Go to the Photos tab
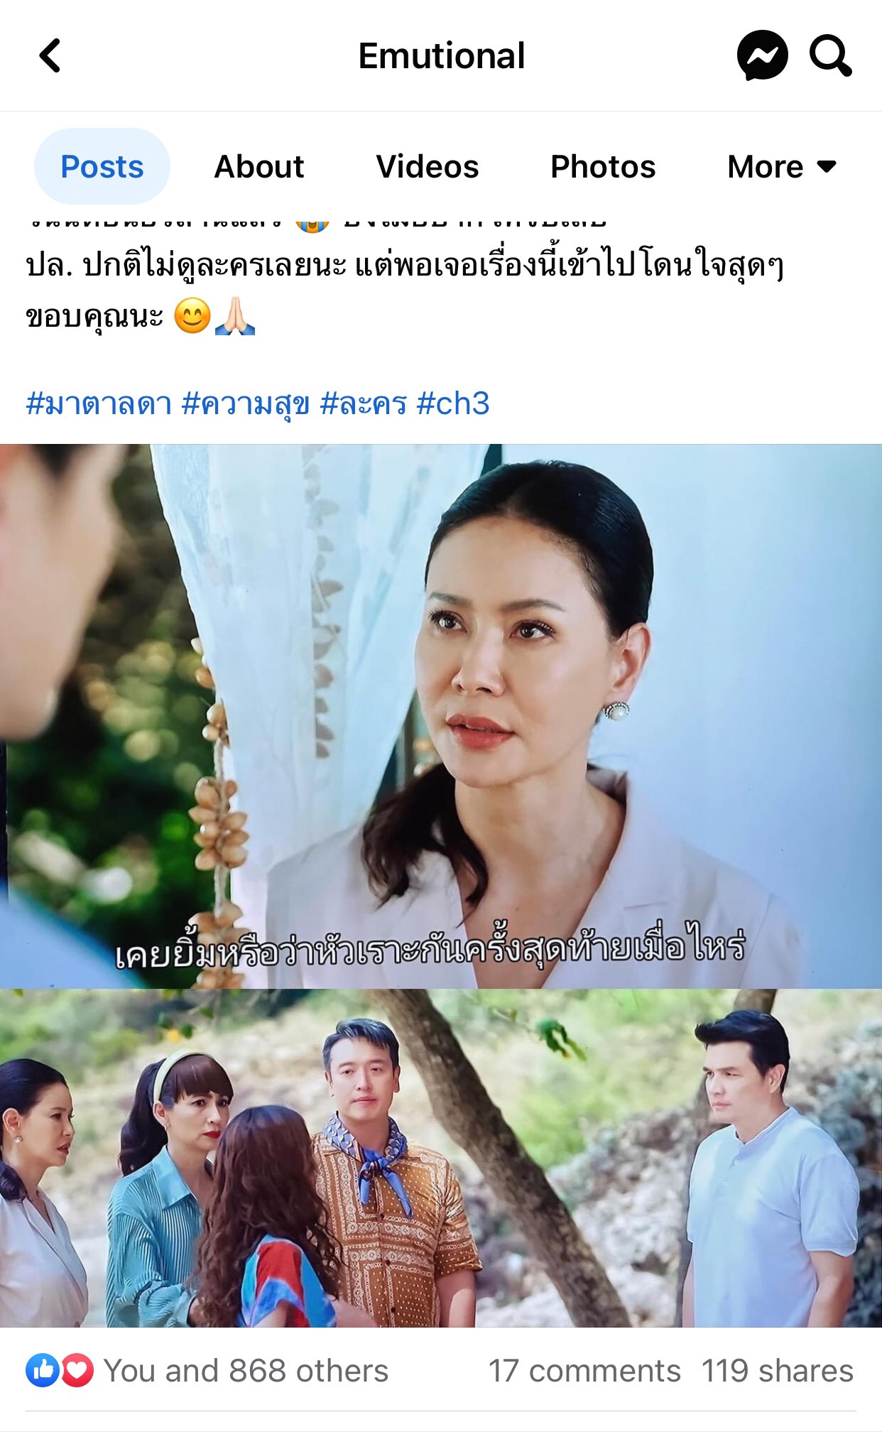Screen dimensions: 882x1432 coord(603,167)
